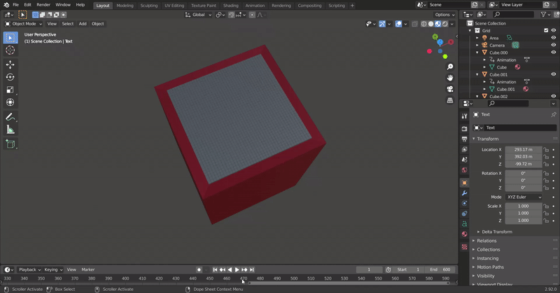
Task: Hide the Area light in outliner
Action: click(x=553, y=38)
